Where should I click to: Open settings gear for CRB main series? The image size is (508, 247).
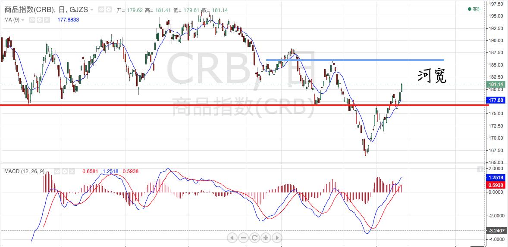tap(109, 10)
